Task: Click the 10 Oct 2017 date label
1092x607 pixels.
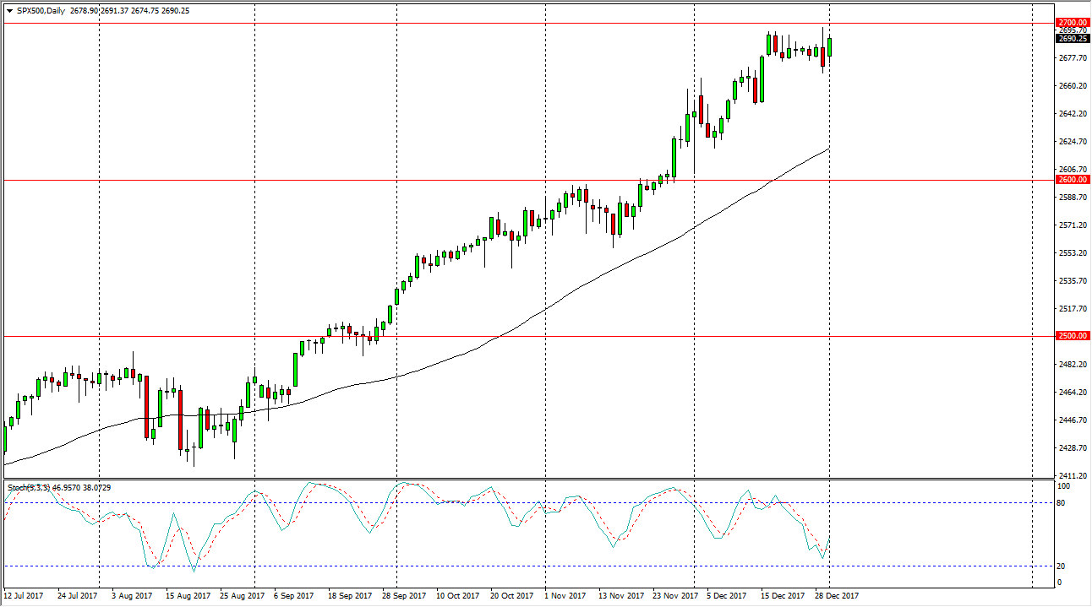Action: pyautogui.click(x=457, y=596)
